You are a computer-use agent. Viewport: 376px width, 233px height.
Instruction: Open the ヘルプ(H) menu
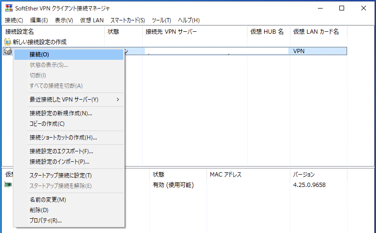tap(189, 20)
